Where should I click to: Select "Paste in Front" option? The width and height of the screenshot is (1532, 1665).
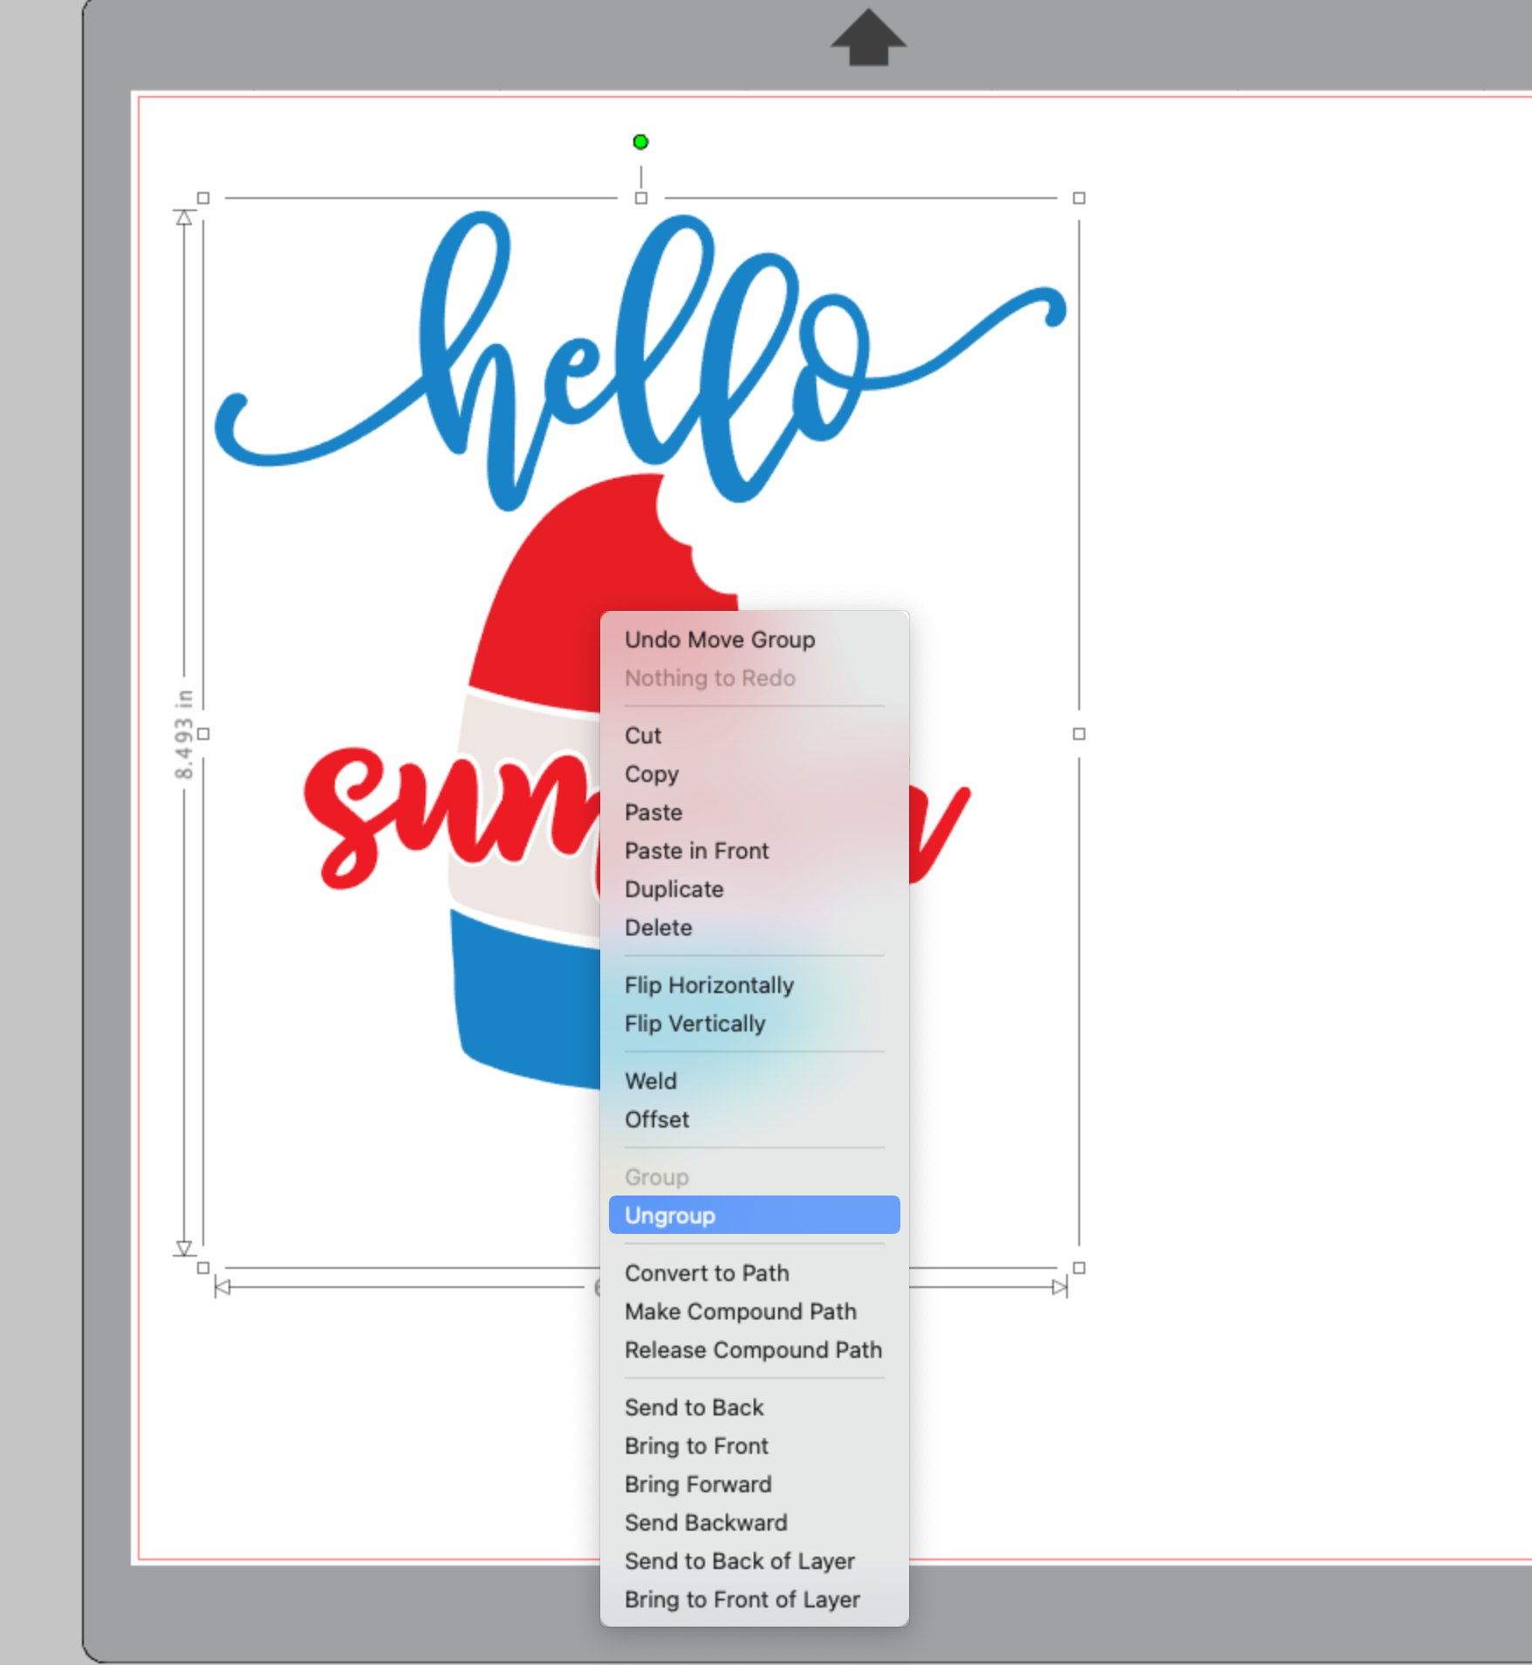tap(695, 851)
